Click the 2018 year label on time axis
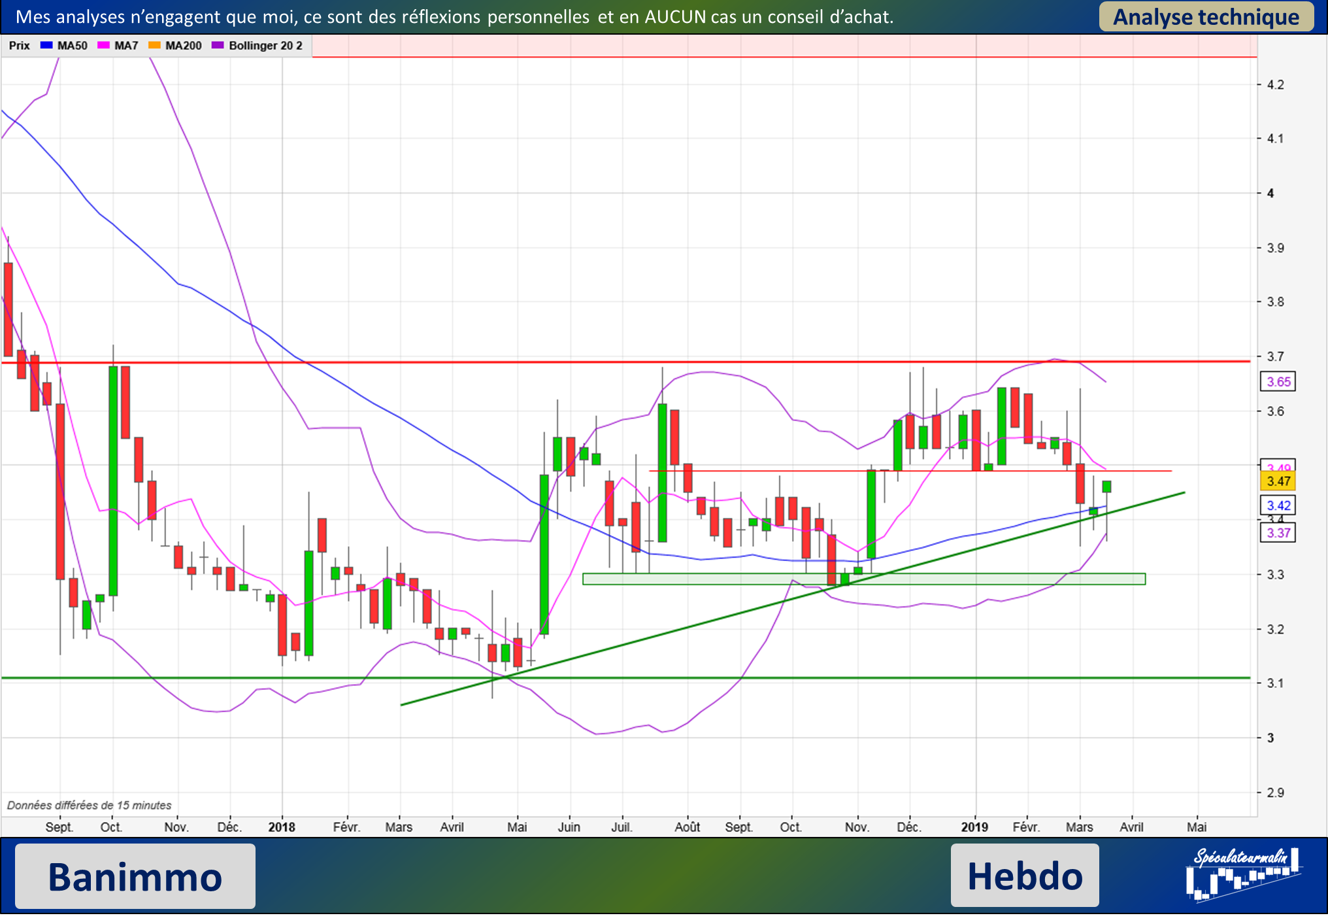Viewport: 1328px width, 922px height. pos(282,827)
